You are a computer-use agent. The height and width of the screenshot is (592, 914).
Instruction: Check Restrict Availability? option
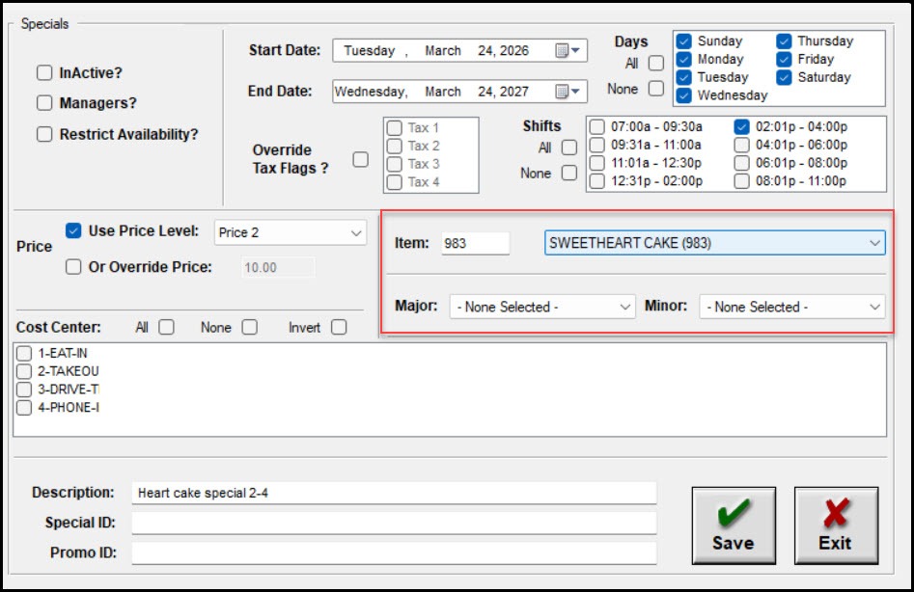[x=44, y=135]
